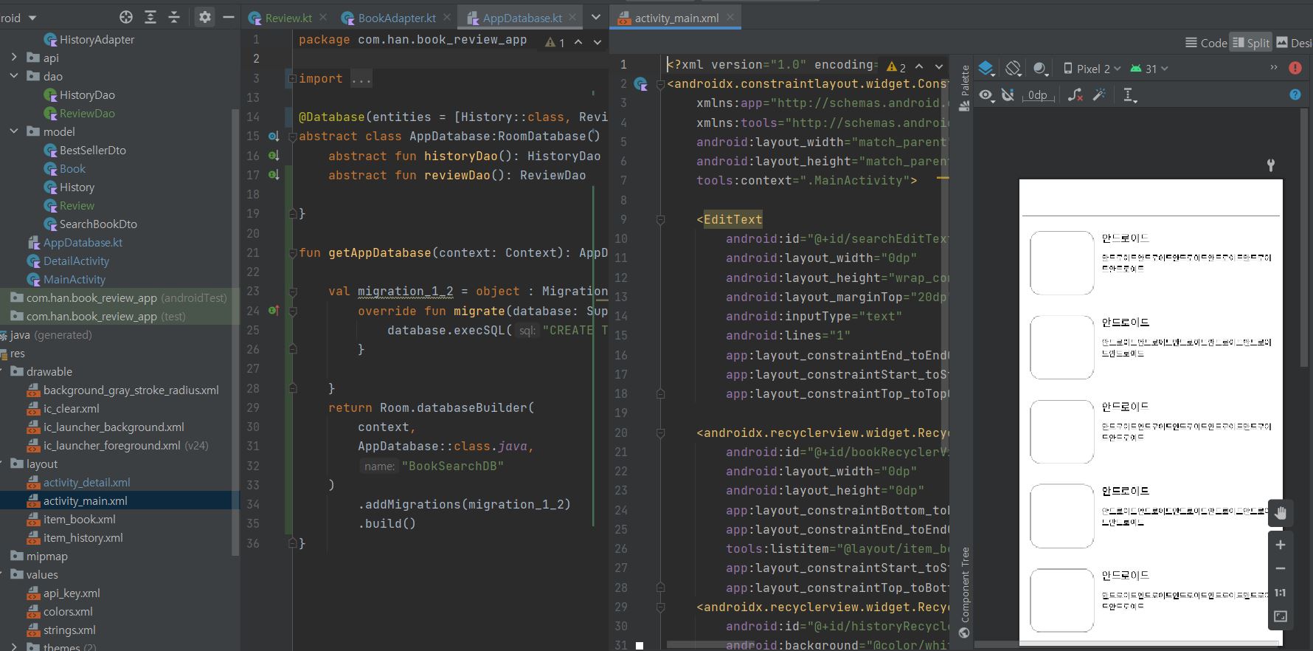The height and width of the screenshot is (651, 1313).
Task: Click Clear All Constraints icon
Action: click(1075, 94)
